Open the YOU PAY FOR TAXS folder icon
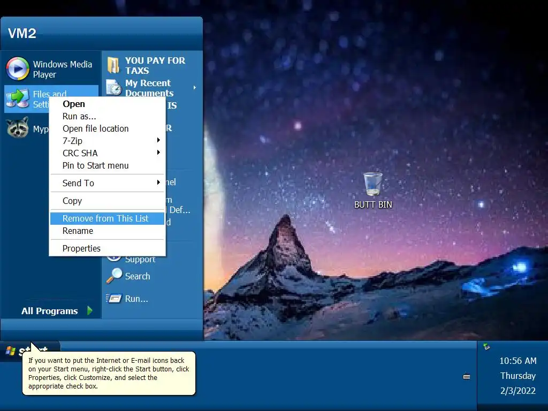The width and height of the screenshot is (548, 411). pyautogui.click(x=113, y=65)
